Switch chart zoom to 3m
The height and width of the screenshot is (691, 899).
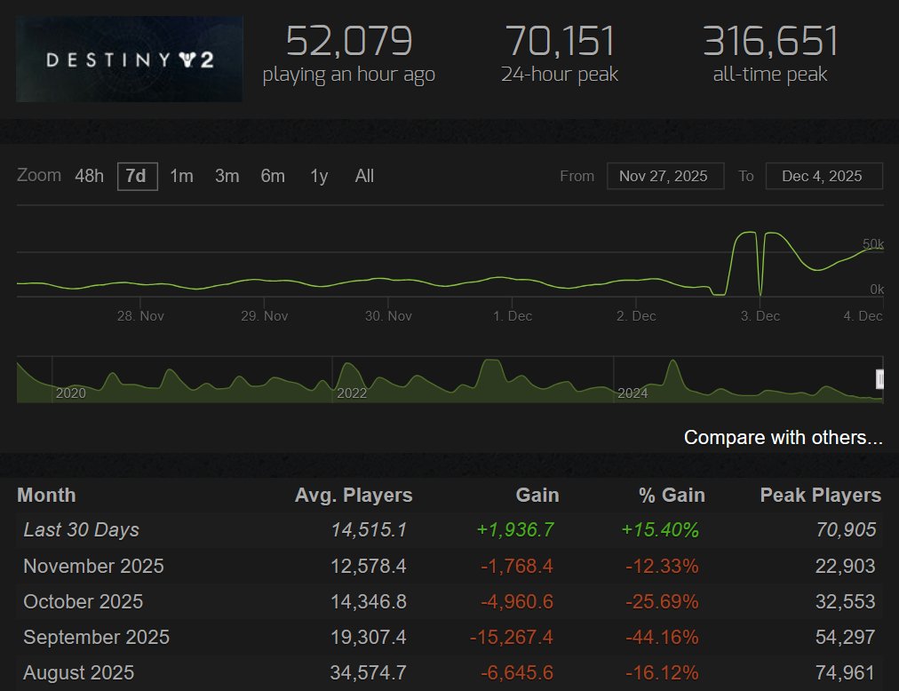pyautogui.click(x=227, y=176)
